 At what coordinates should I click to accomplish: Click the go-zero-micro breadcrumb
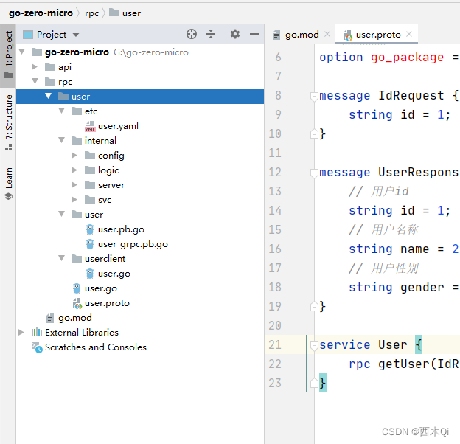coord(41,13)
